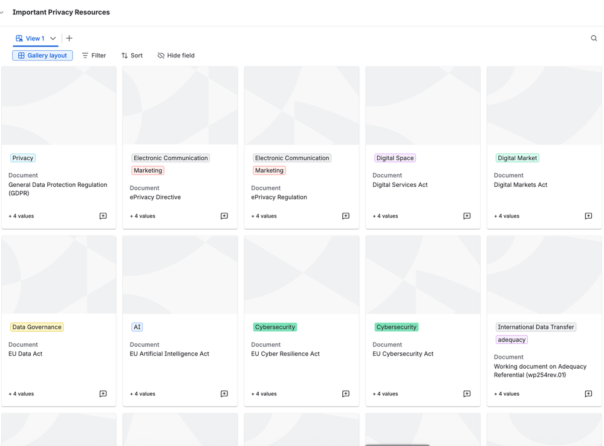Open the ePrivacy Regulation title

[x=279, y=197]
